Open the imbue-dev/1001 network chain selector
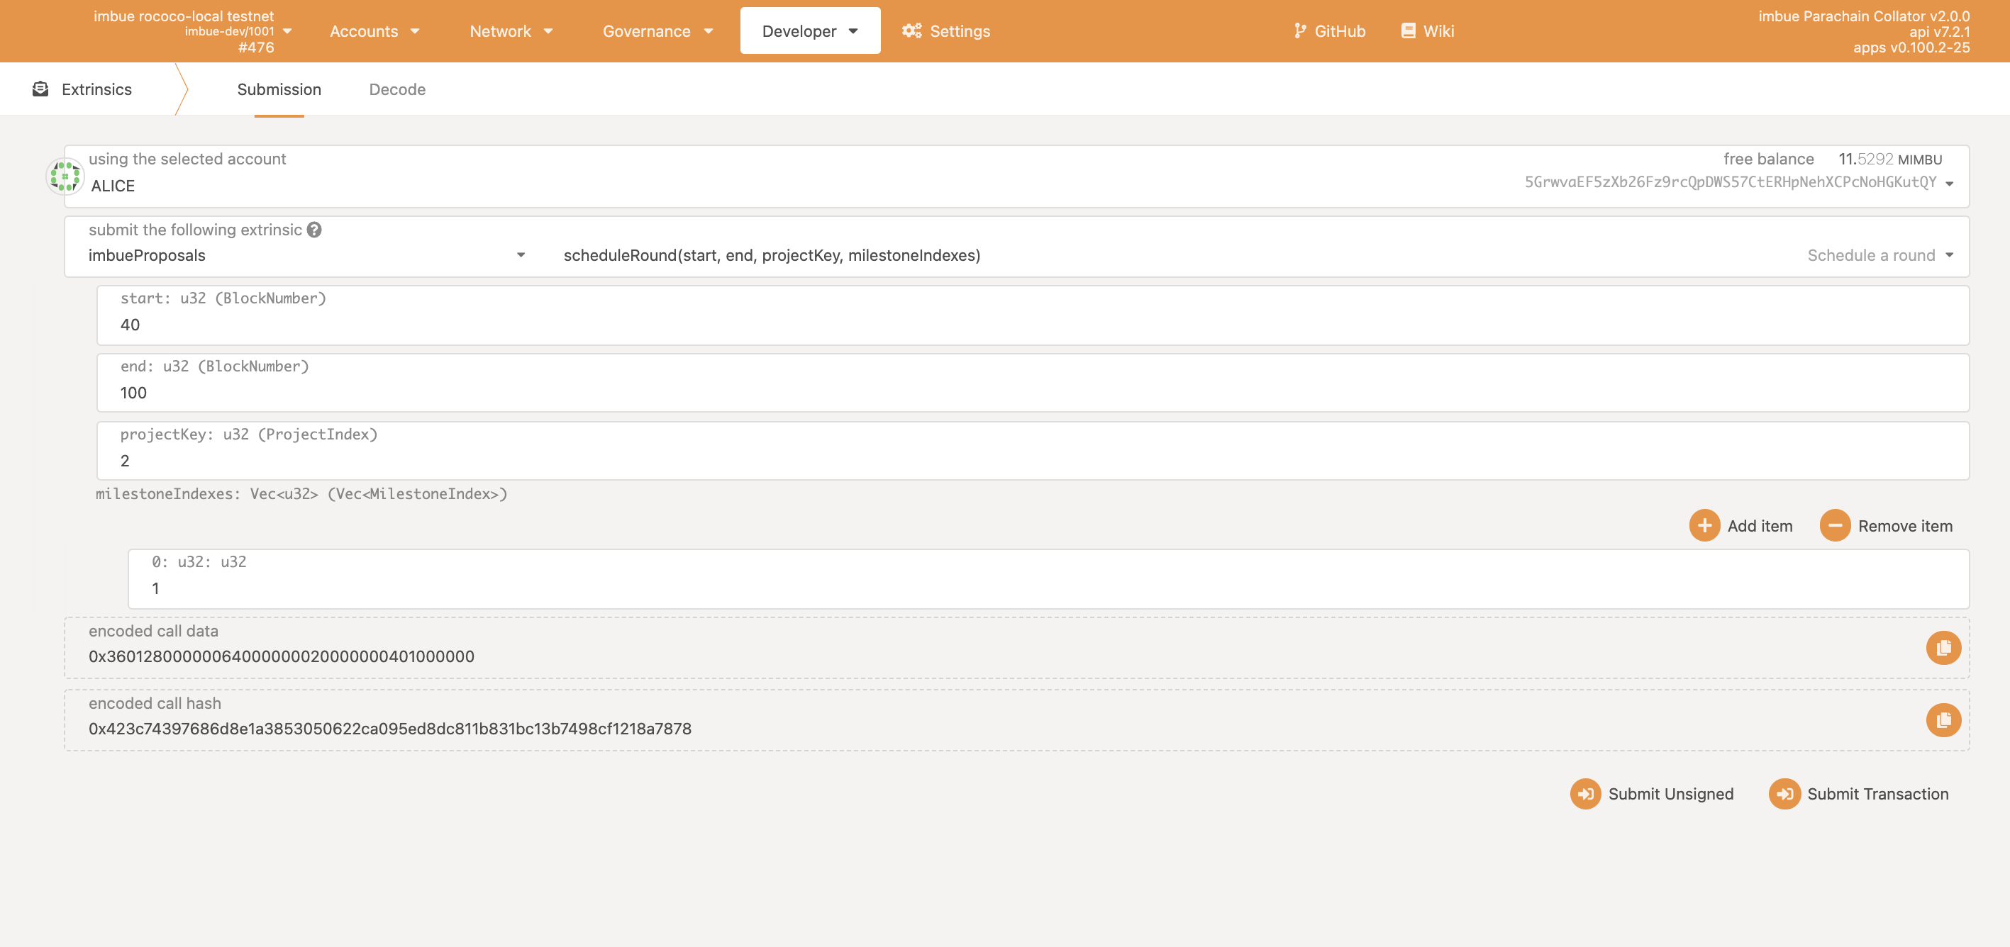2010x947 pixels. 287,31
